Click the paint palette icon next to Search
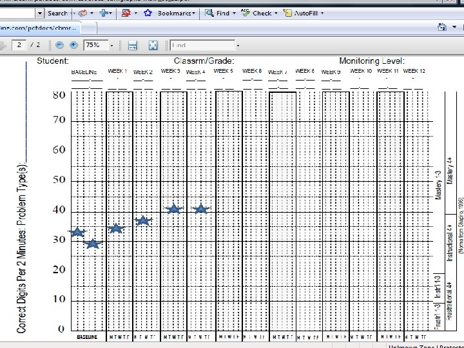This screenshot has width=464, height=348. pyautogui.click(x=83, y=14)
